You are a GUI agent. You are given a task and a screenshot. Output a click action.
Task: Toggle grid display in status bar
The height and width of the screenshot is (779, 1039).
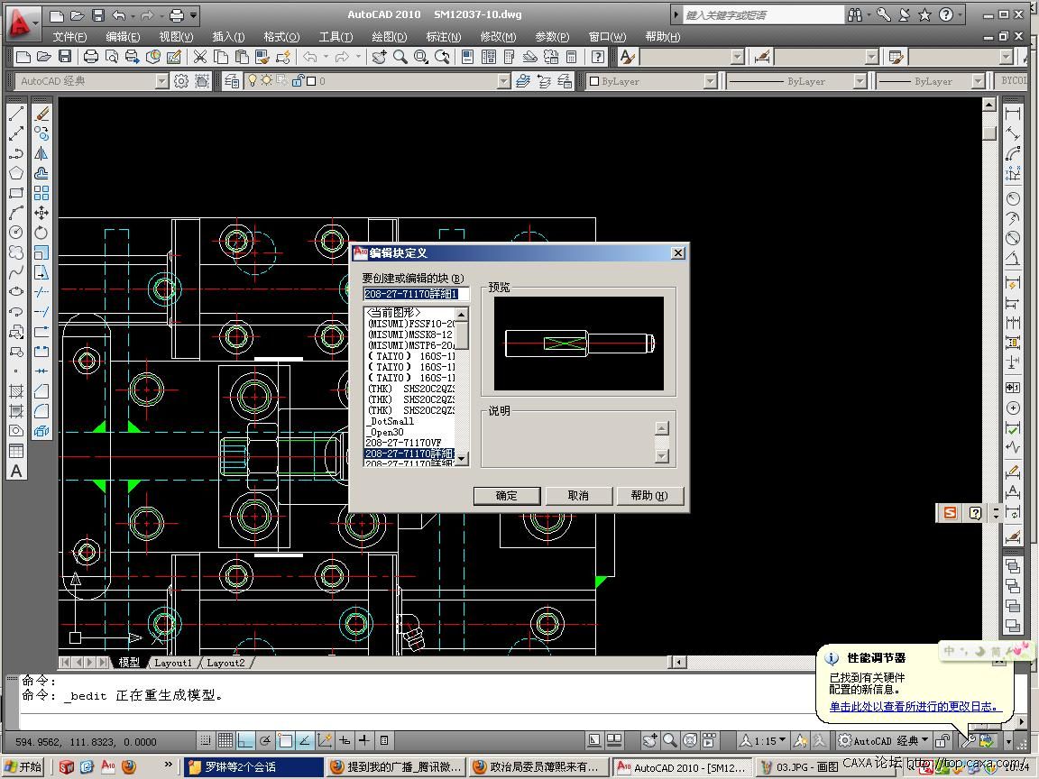[x=225, y=741]
